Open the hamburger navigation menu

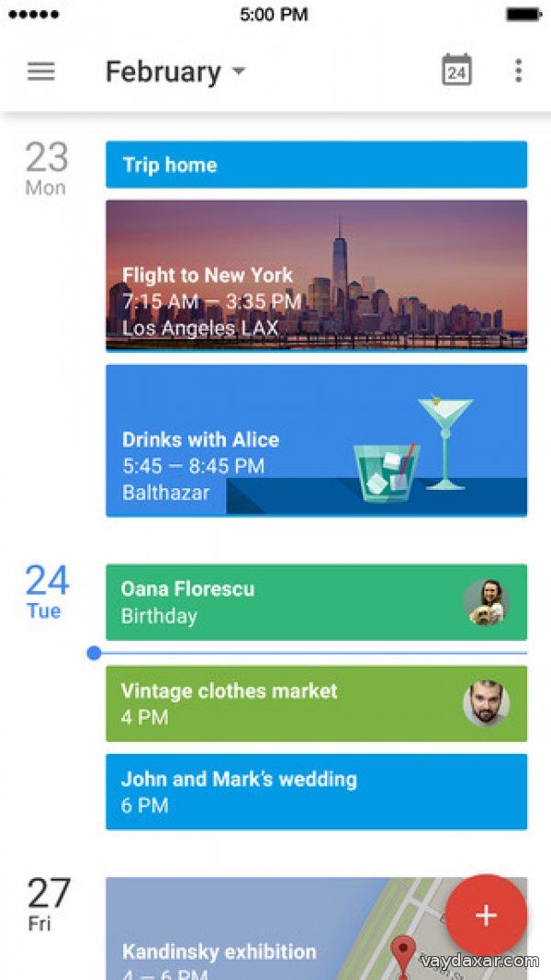[x=41, y=72]
